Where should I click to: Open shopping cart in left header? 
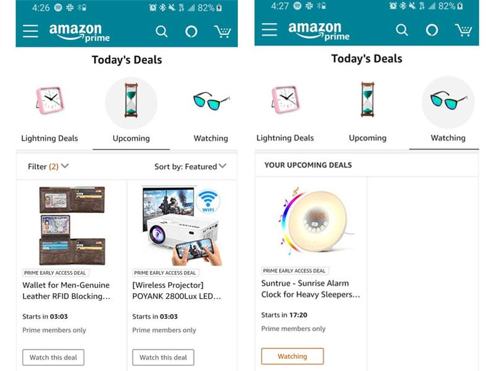(x=223, y=31)
